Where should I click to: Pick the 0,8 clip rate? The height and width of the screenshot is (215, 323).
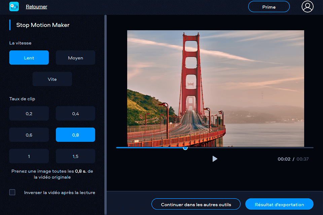(x=75, y=135)
